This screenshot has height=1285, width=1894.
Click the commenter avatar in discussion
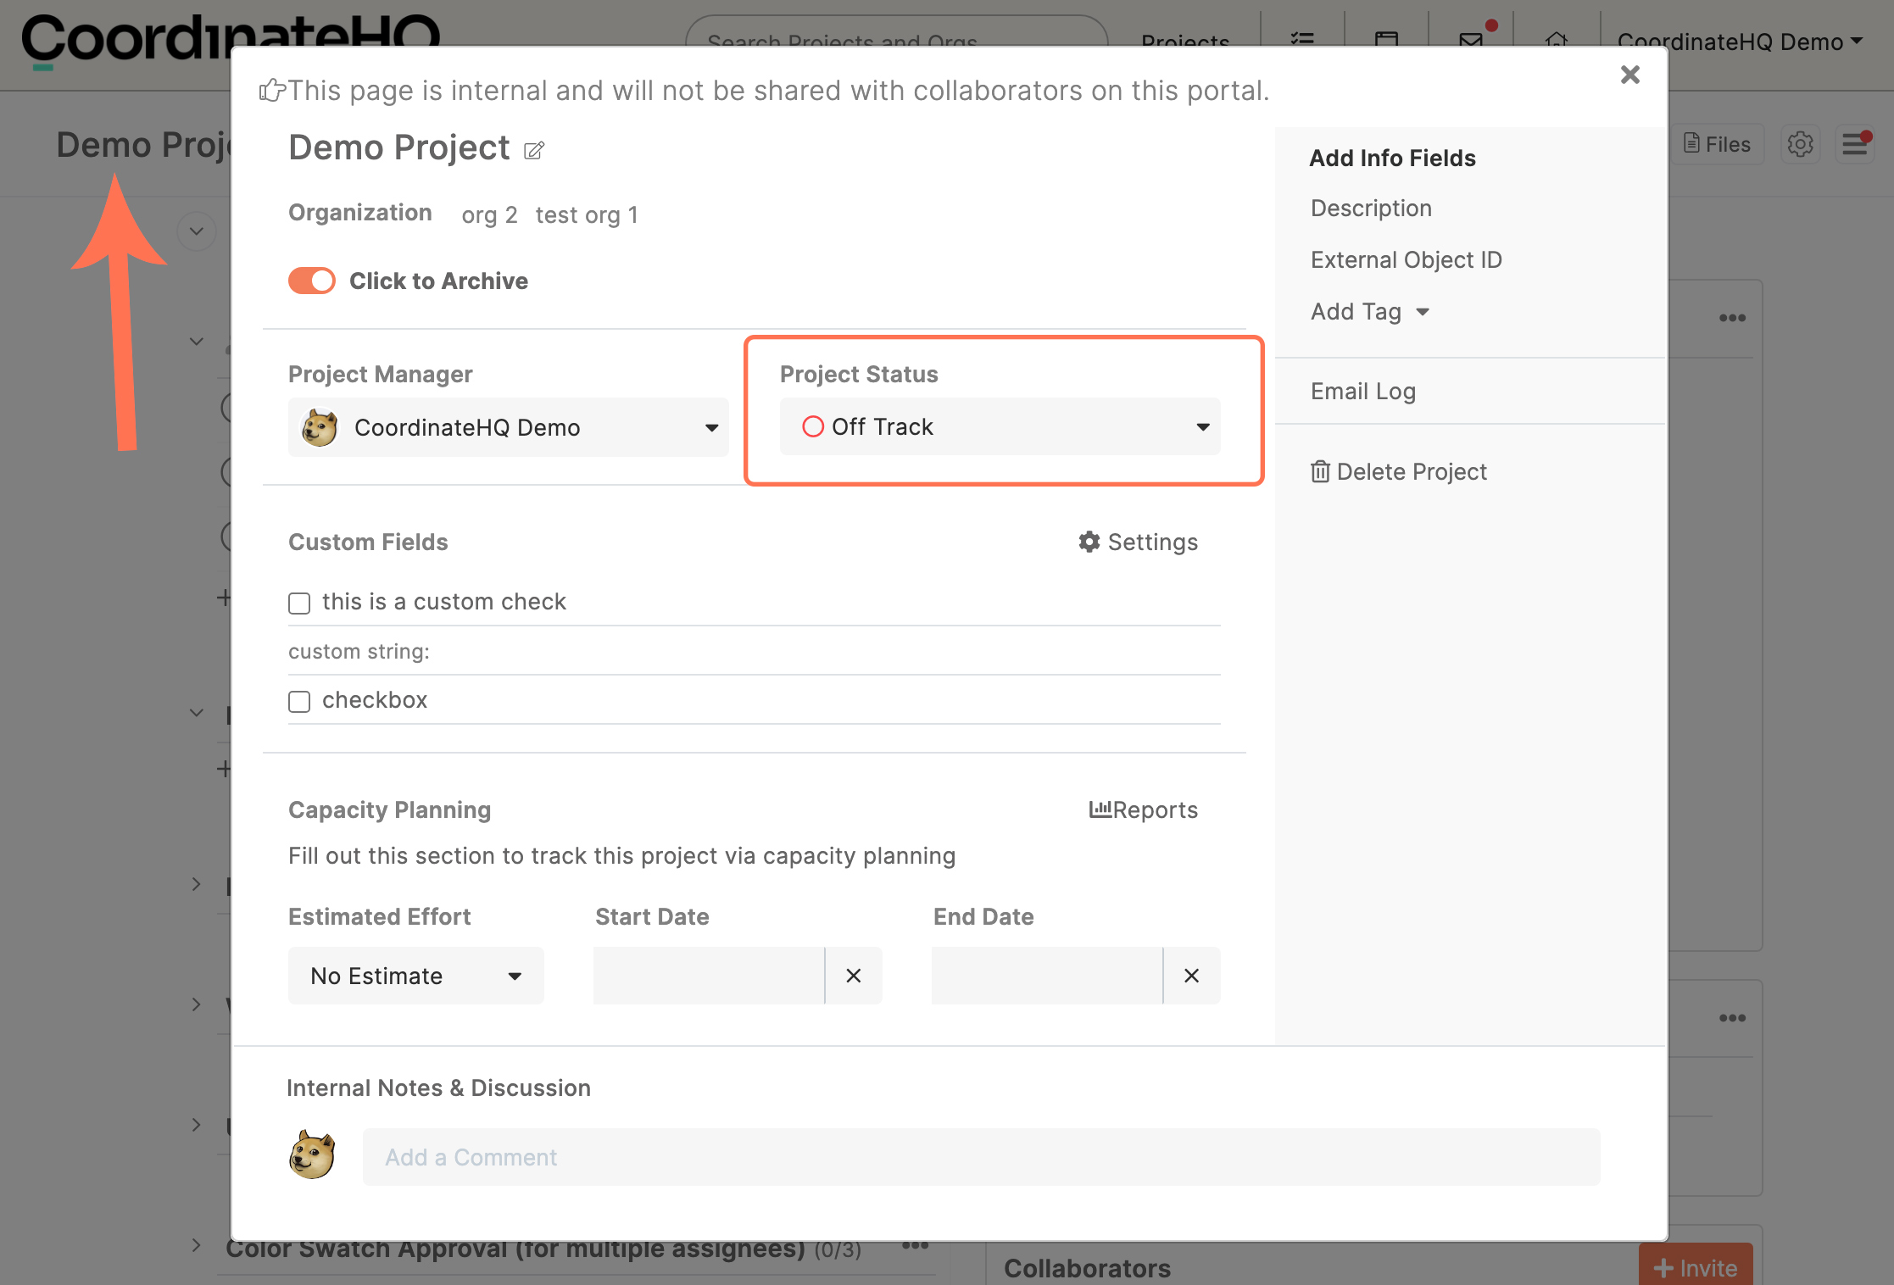coord(312,1154)
